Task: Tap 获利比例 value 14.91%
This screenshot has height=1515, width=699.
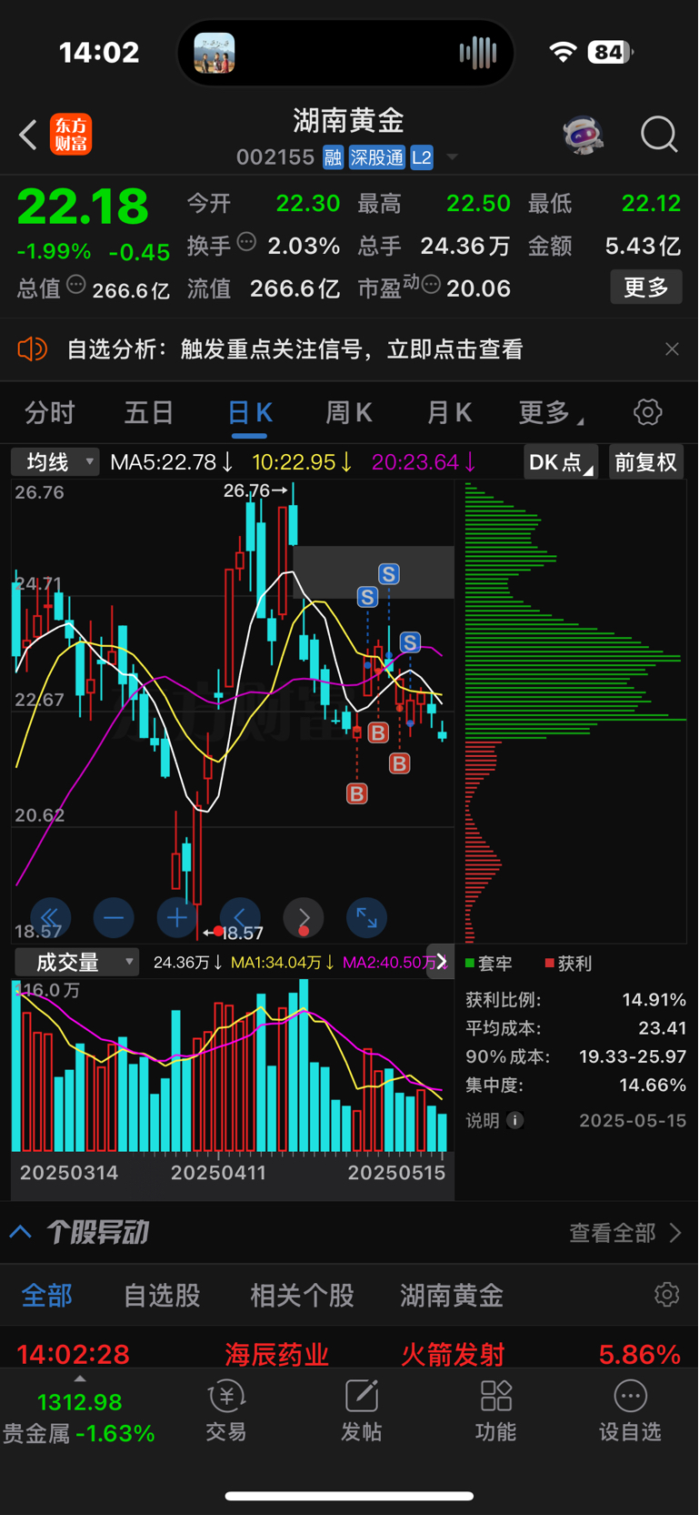Action: pyautogui.click(x=654, y=1000)
